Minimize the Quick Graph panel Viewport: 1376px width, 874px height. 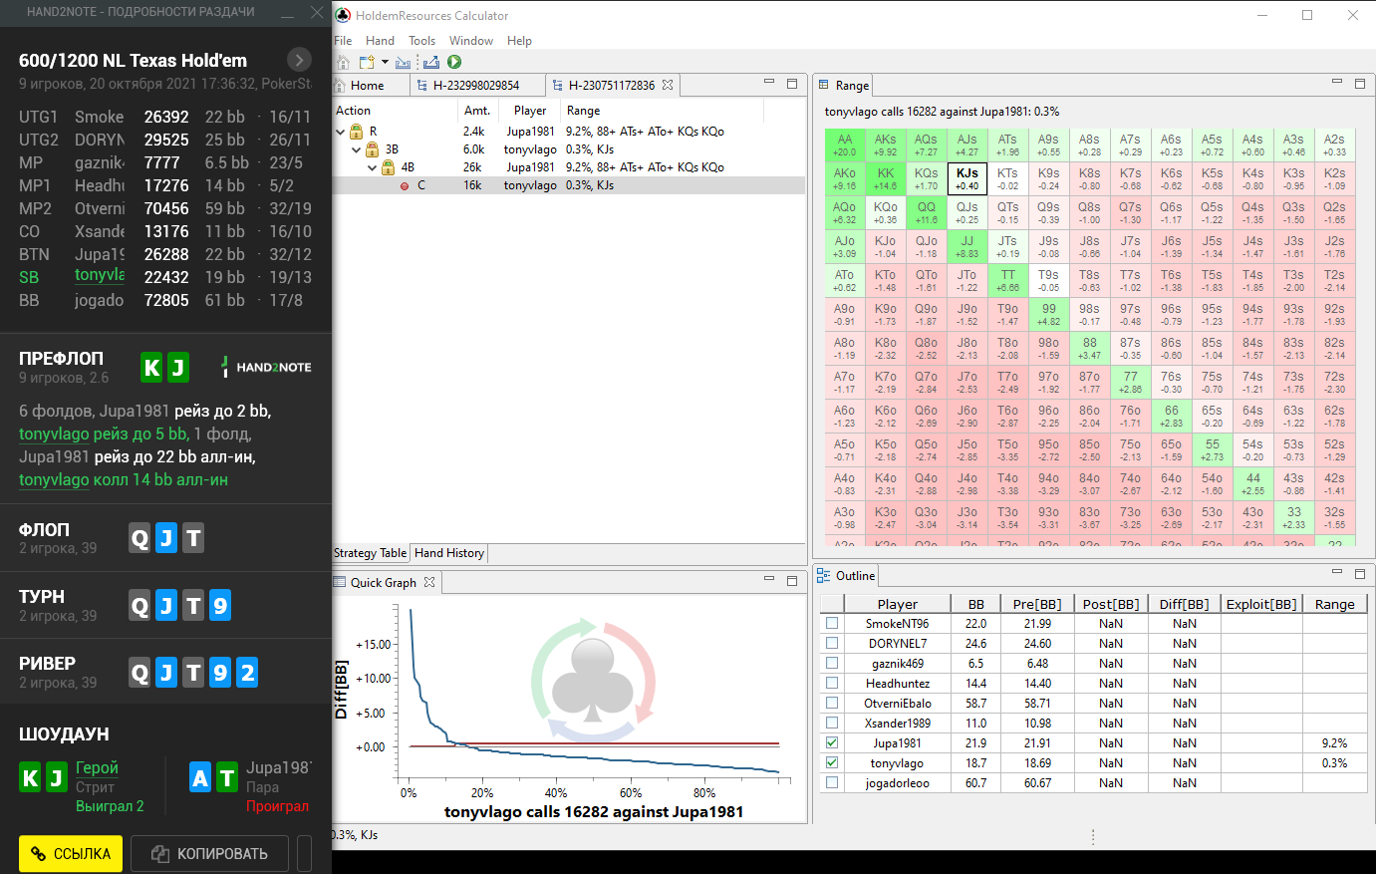(x=769, y=579)
